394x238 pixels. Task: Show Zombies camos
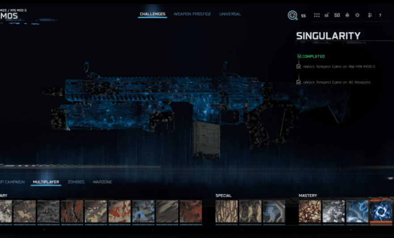(76, 182)
